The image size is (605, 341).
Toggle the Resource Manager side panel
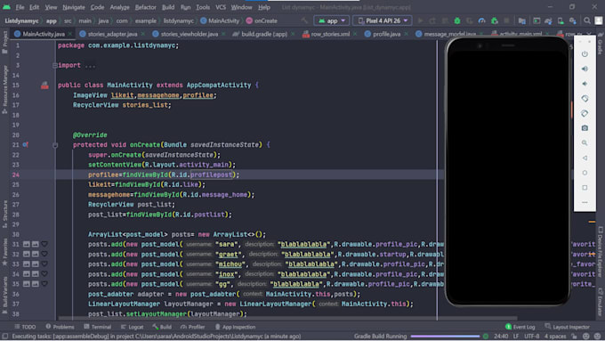click(x=4, y=90)
